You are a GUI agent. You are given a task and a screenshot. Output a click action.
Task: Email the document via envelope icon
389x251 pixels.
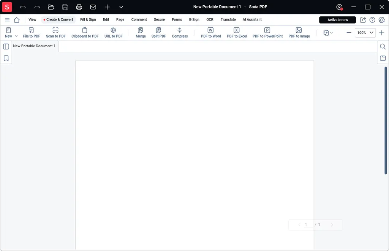click(93, 7)
